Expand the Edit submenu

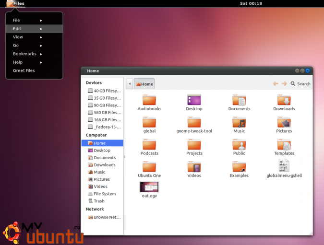34,29
